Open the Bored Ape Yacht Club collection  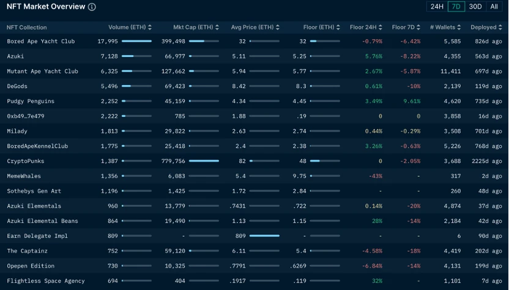click(x=41, y=42)
